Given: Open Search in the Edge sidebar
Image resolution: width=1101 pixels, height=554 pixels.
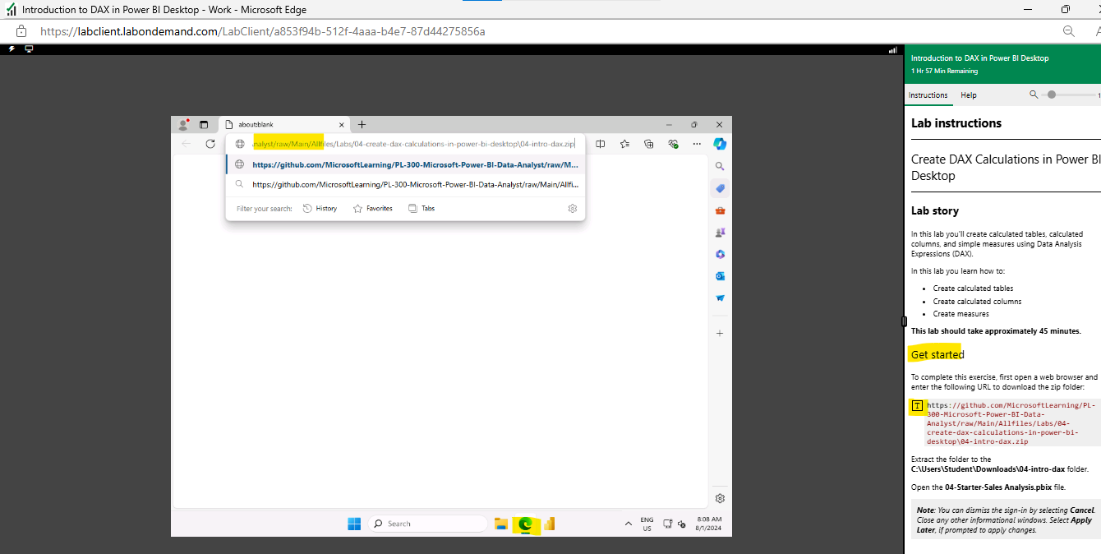Looking at the screenshot, I should coord(720,166).
